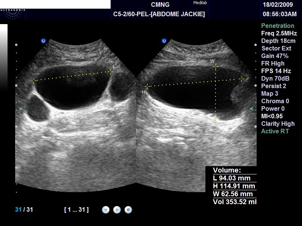Click the white patient name field
Screen dimensions: 302x226
(x=55, y=4)
